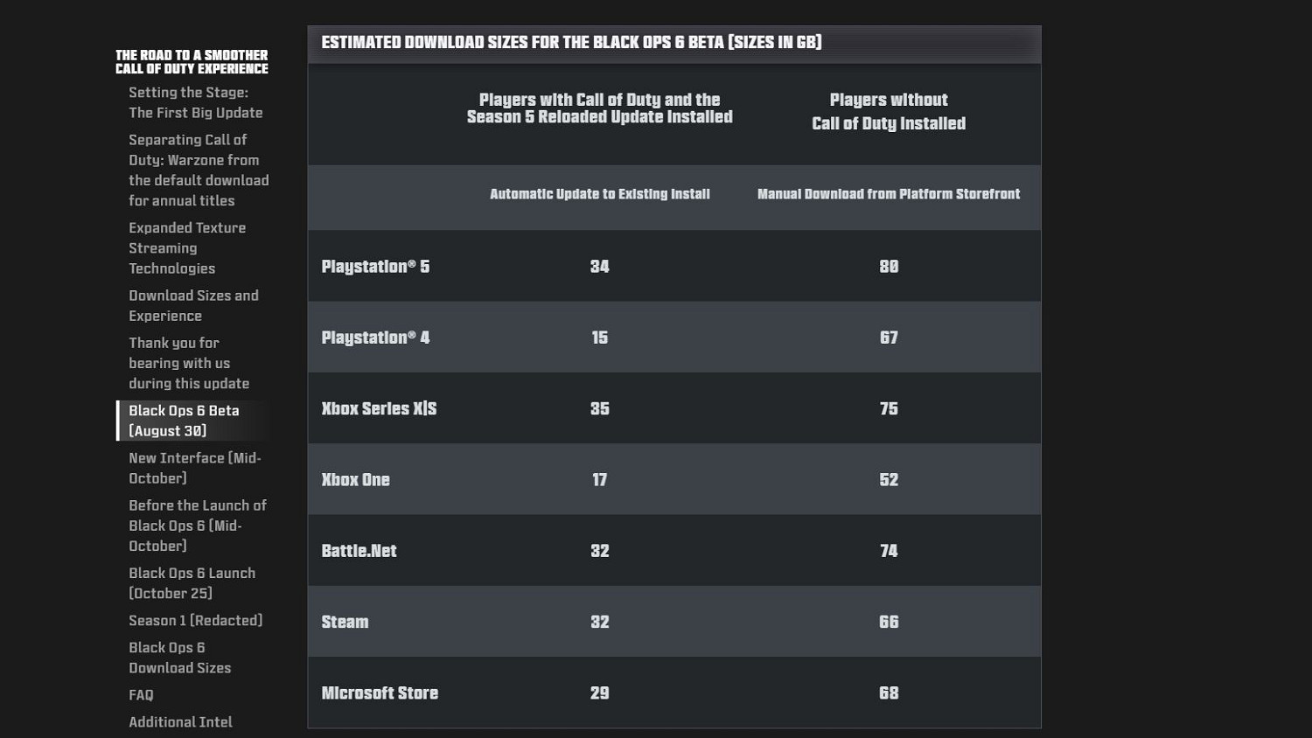This screenshot has width=1312, height=738.
Task: Open the FAQ sidebar link
Action: coord(141,695)
